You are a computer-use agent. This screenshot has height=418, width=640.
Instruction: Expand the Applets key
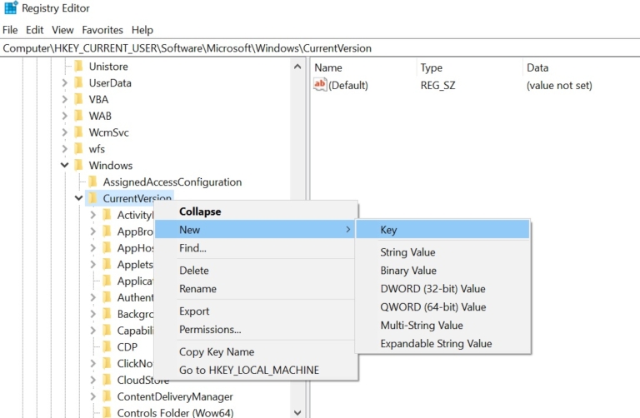pyautogui.click(x=93, y=264)
